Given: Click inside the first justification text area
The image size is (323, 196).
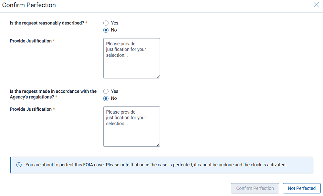Looking at the screenshot, I should tap(131, 58).
